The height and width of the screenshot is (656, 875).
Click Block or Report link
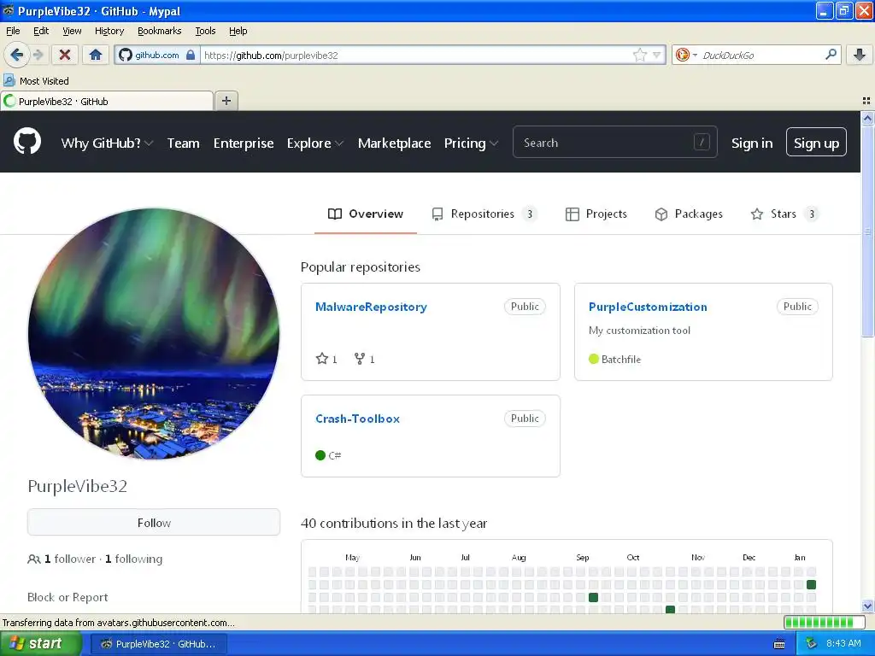pos(68,597)
